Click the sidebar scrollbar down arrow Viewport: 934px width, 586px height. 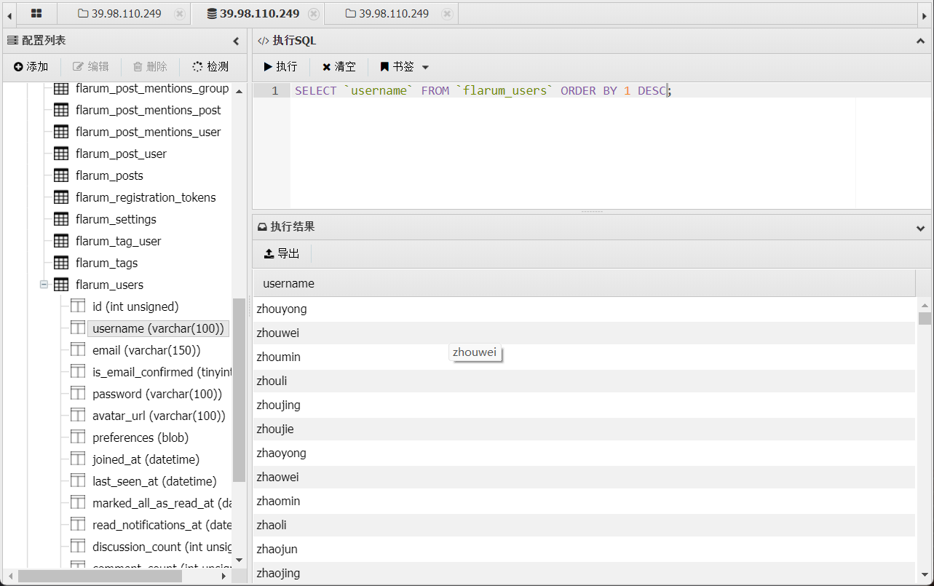[x=239, y=560]
